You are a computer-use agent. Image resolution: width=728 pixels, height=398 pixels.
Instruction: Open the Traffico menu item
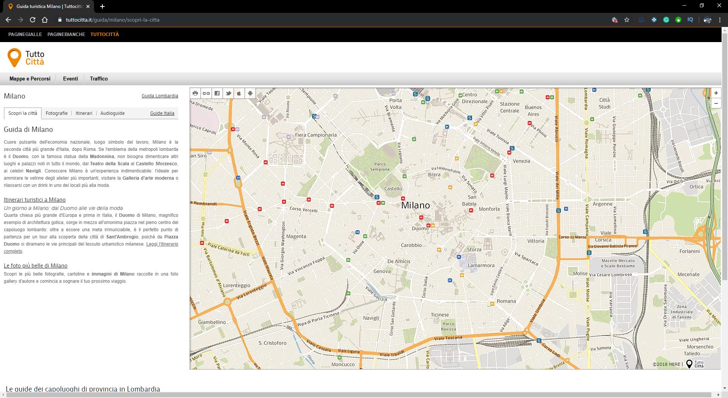(x=99, y=78)
